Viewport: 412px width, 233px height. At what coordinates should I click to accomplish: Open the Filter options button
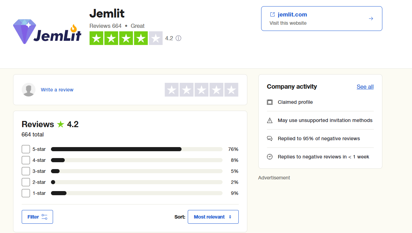[37, 217]
